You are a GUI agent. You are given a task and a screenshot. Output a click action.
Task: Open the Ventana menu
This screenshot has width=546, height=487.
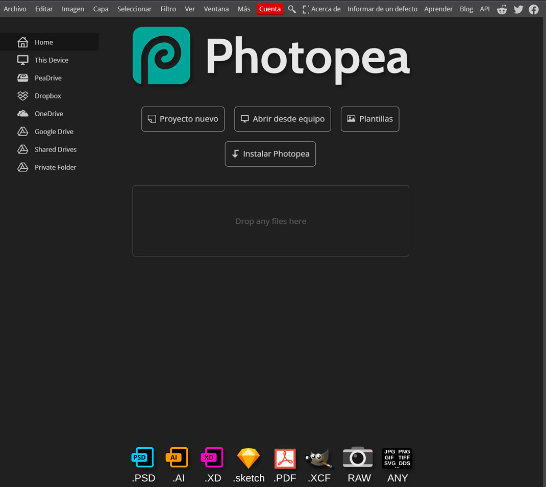pyautogui.click(x=216, y=9)
